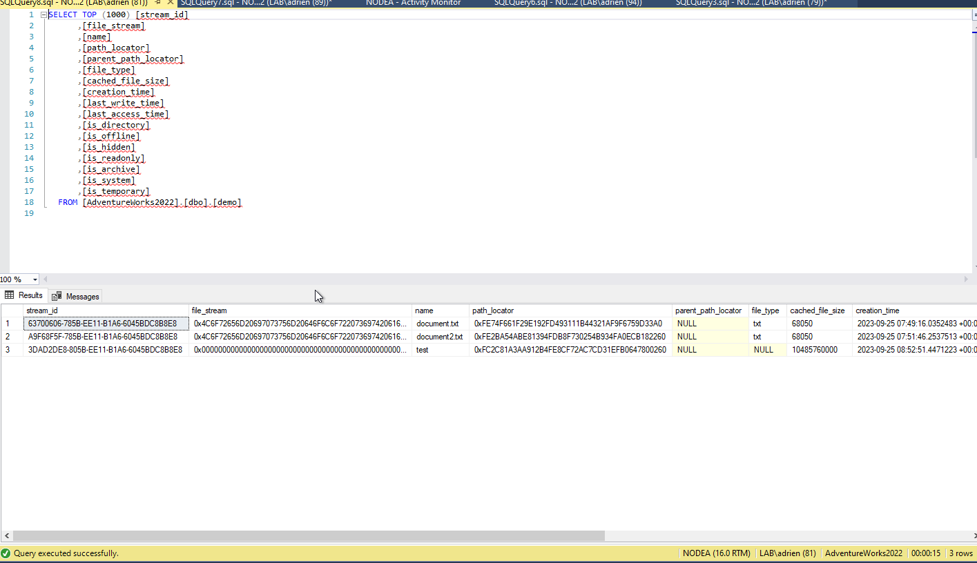Click the green query success icon
The width and height of the screenshot is (977, 563).
(x=6, y=553)
